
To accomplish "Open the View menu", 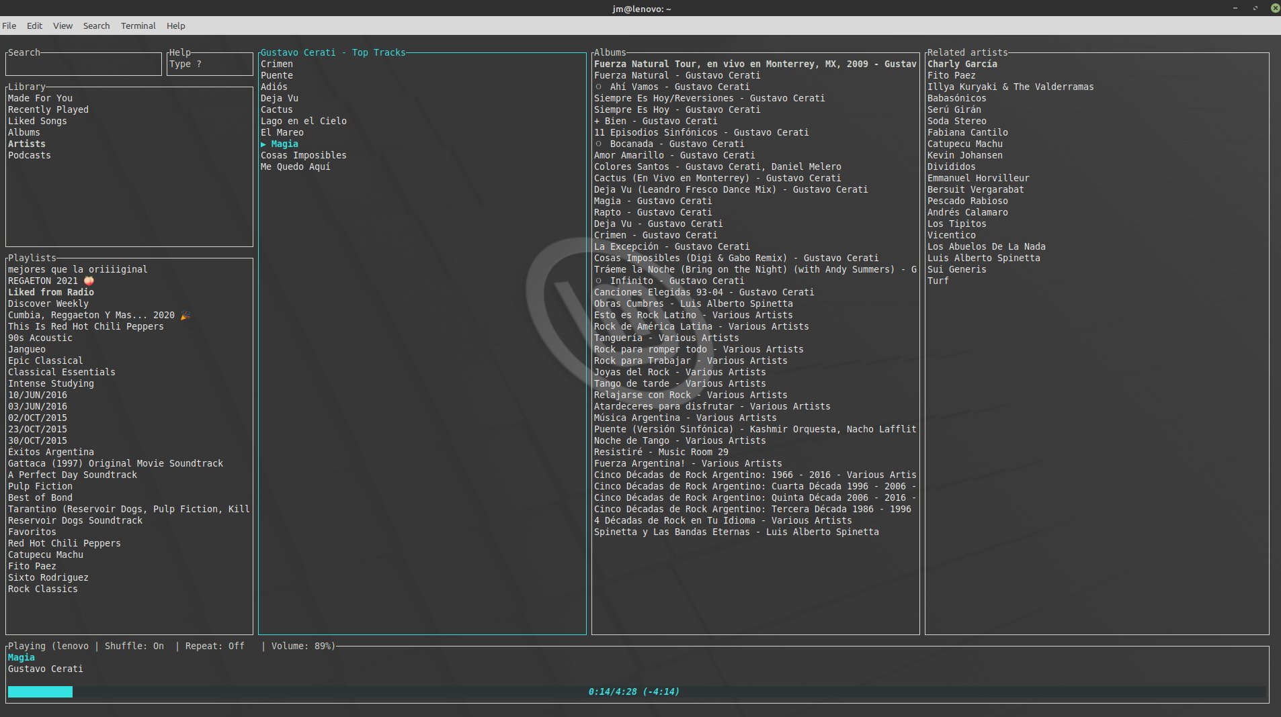I will [63, 26].
